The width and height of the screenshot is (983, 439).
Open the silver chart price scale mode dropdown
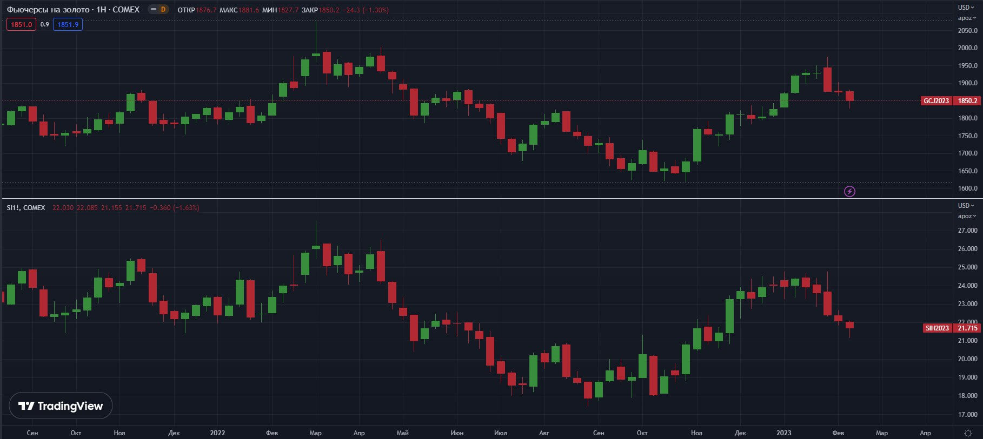pos(966,216)
